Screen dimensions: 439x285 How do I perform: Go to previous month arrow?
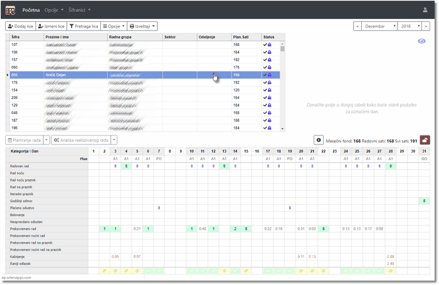[357, 26]
